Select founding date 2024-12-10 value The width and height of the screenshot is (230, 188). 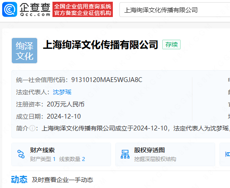pyautogui.click(x=64, y=116)
